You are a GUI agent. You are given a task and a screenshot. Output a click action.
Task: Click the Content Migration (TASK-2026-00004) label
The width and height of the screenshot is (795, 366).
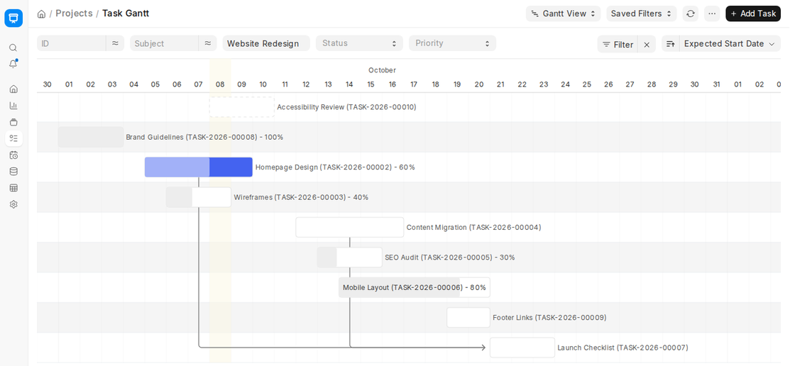(x=474, y=227)
